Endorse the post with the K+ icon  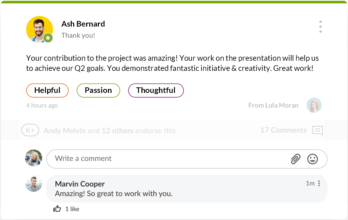(30, 130)
